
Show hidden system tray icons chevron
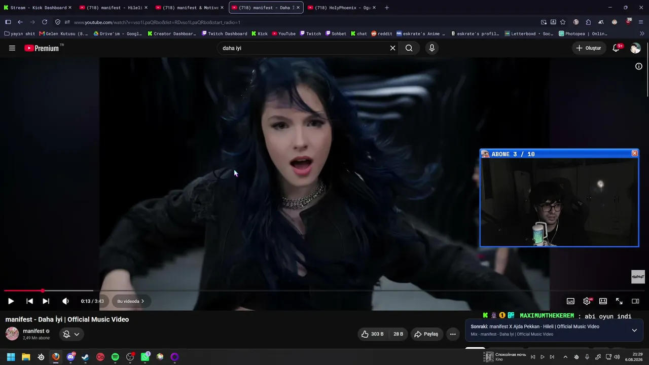[565, 357]
